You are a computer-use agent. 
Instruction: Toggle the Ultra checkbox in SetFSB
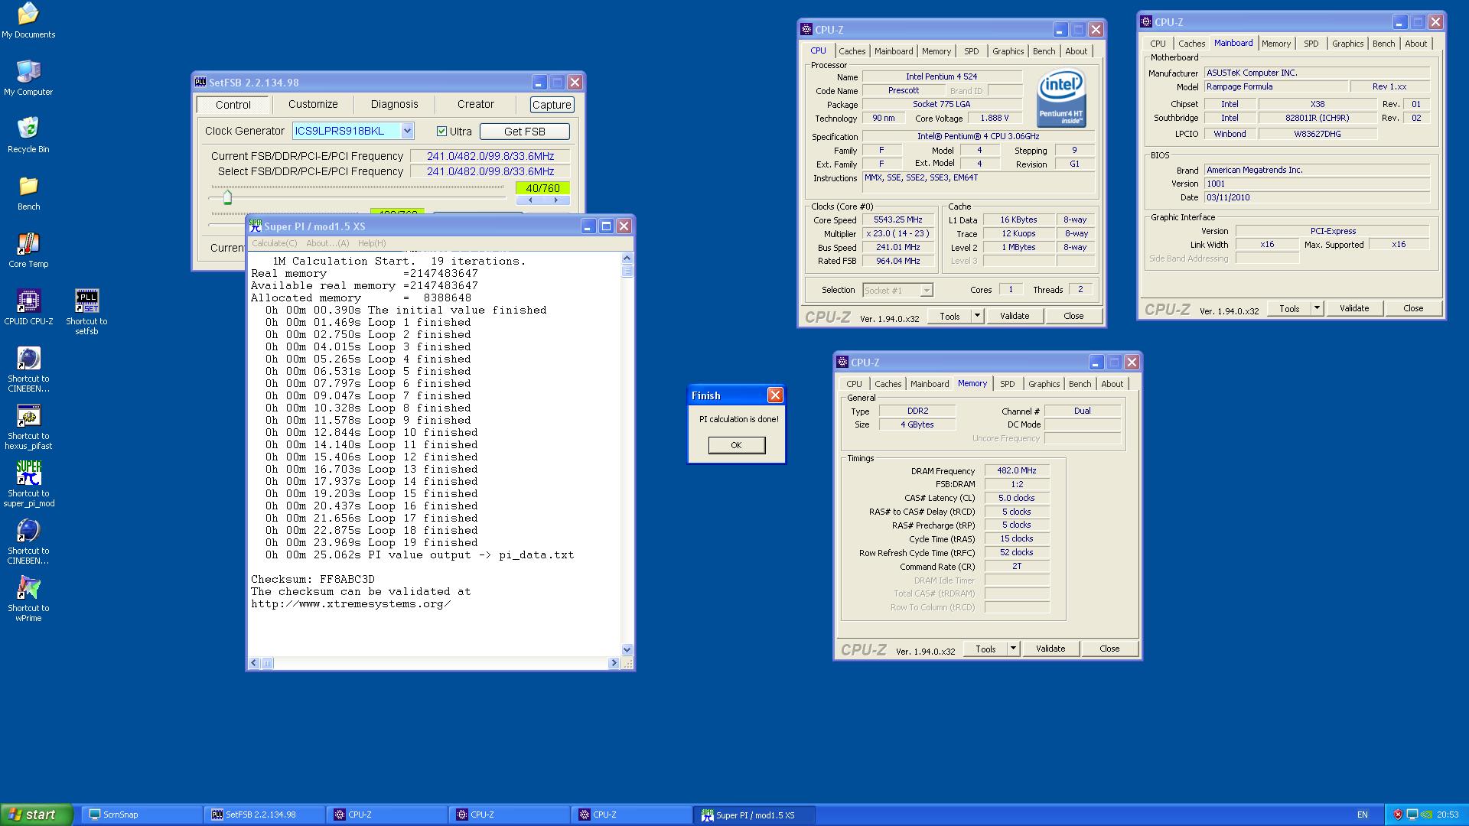pyautogui.click(x=441, y=131)
